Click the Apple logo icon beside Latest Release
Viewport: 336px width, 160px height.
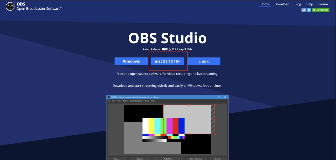166,49
